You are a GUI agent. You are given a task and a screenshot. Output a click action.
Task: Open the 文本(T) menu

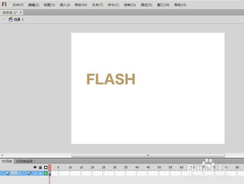98,5
